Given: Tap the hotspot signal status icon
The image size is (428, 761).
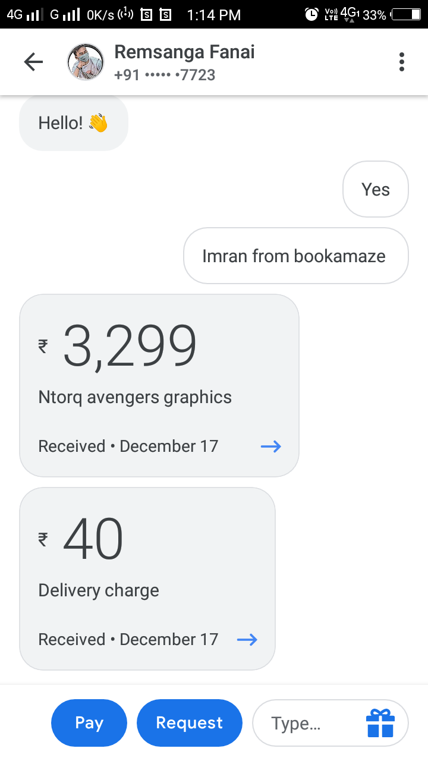Looking at the screenshot, I should [x=124, y=15].
